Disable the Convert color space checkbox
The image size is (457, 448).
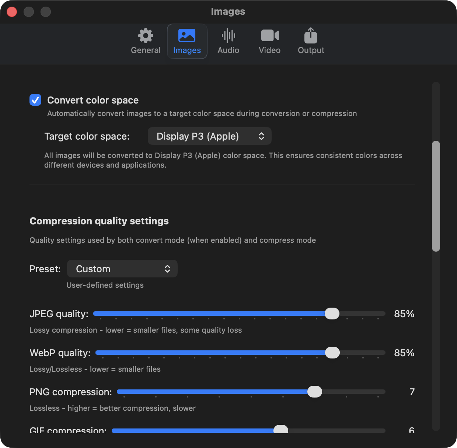[35, 100]
